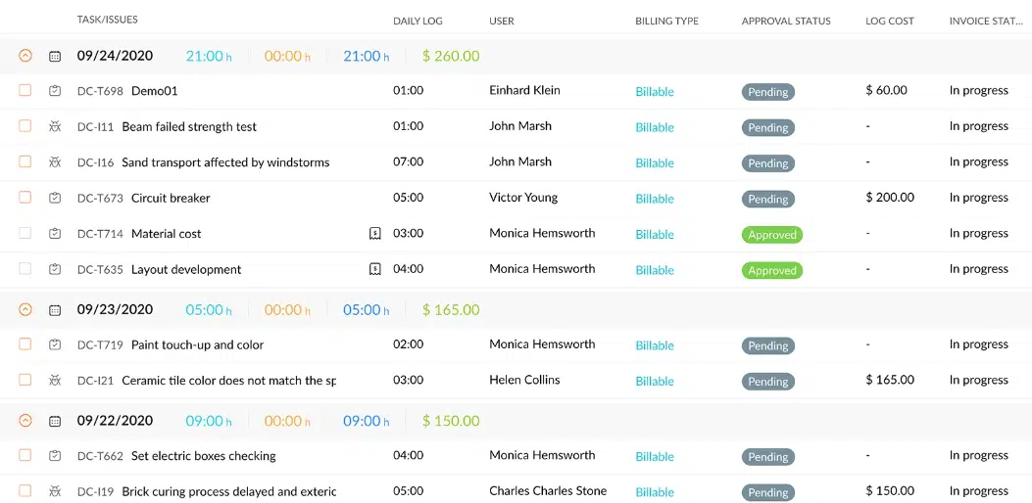Click the bug icon for DC-I21
The image size is (1032, 503).
click(x=55, y=381)
